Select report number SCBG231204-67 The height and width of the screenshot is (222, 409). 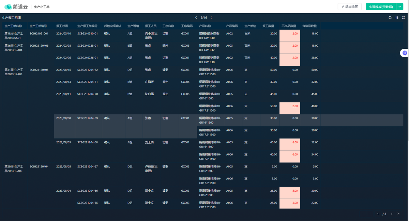click(88, 166)
